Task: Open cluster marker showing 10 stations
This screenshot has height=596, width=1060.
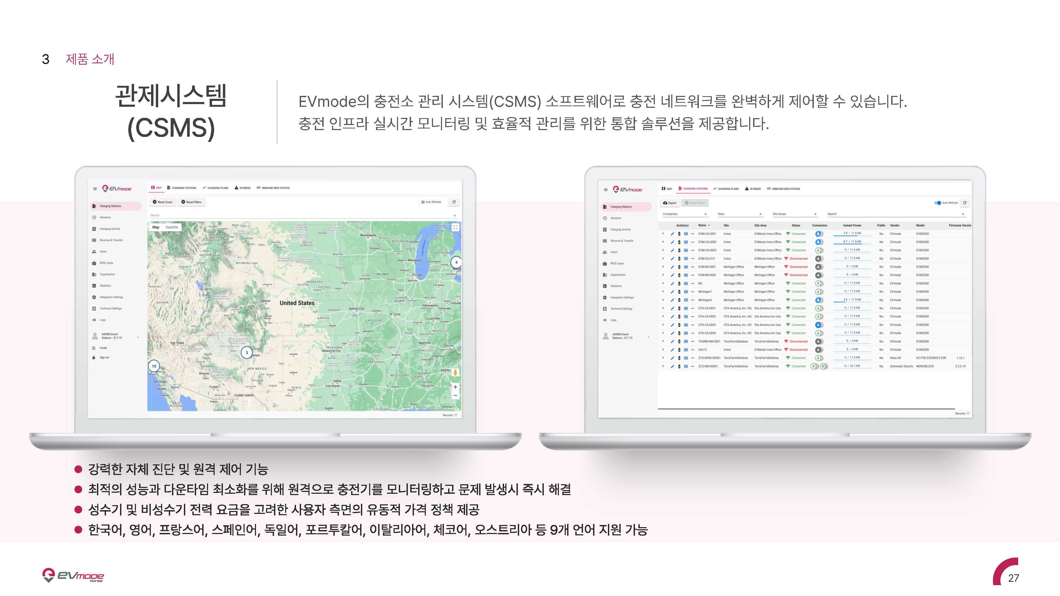Action: tap(154, 366)
